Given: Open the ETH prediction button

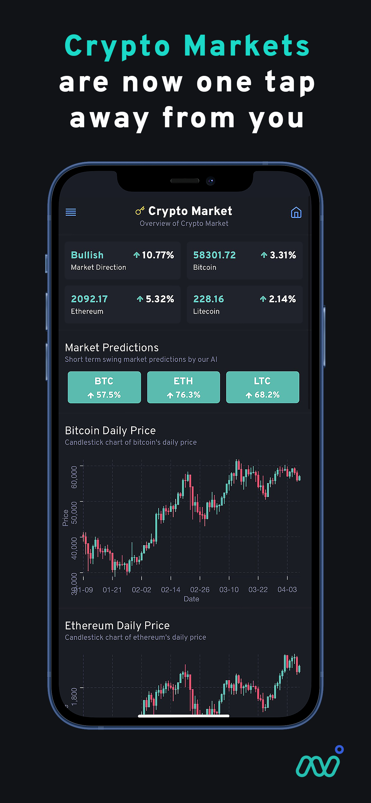Looking at the screenshot, I should [x=183, y=387].
